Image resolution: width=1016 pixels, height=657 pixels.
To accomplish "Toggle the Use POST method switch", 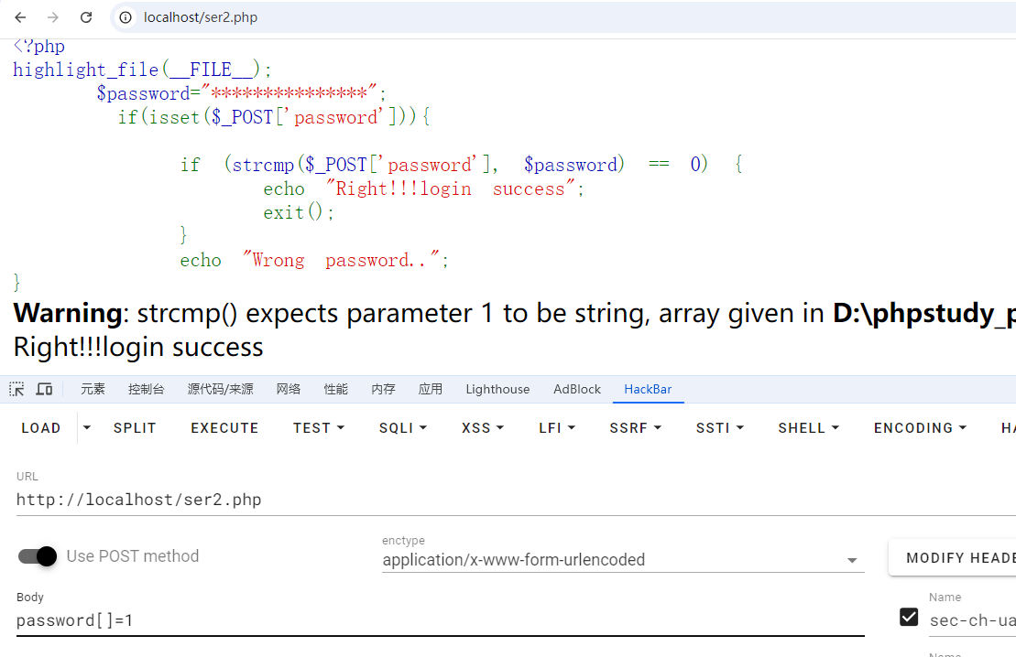I will pos(38,556).
